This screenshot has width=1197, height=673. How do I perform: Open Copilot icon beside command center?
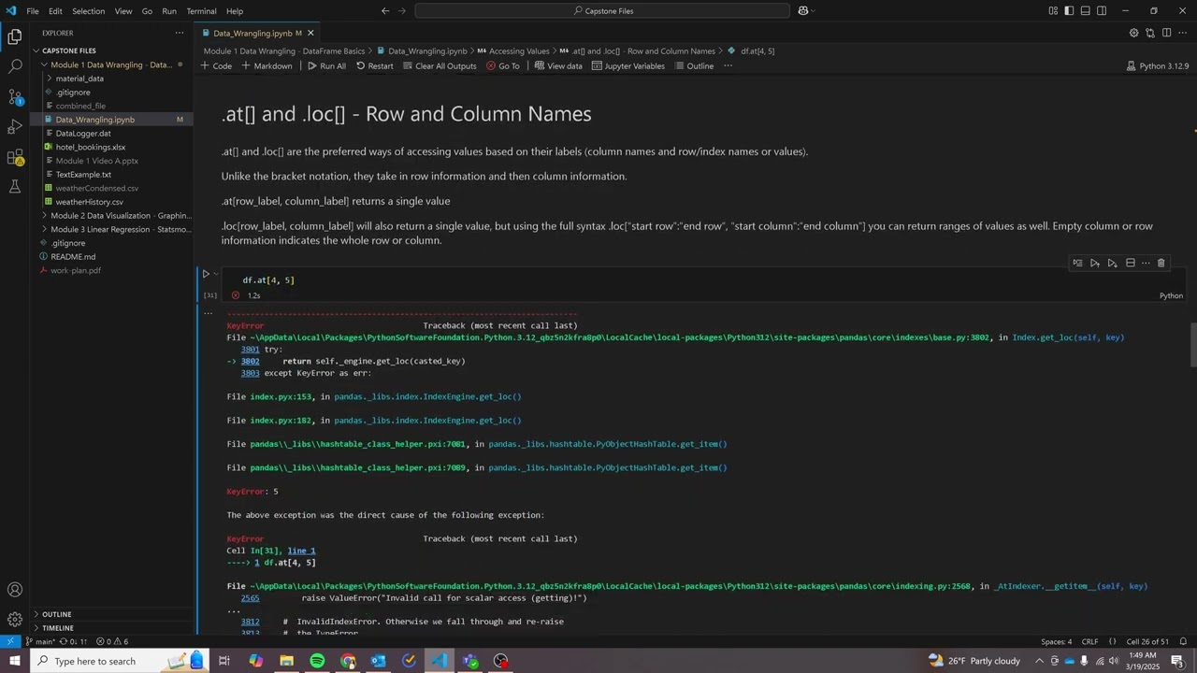(x=803, y=11)
